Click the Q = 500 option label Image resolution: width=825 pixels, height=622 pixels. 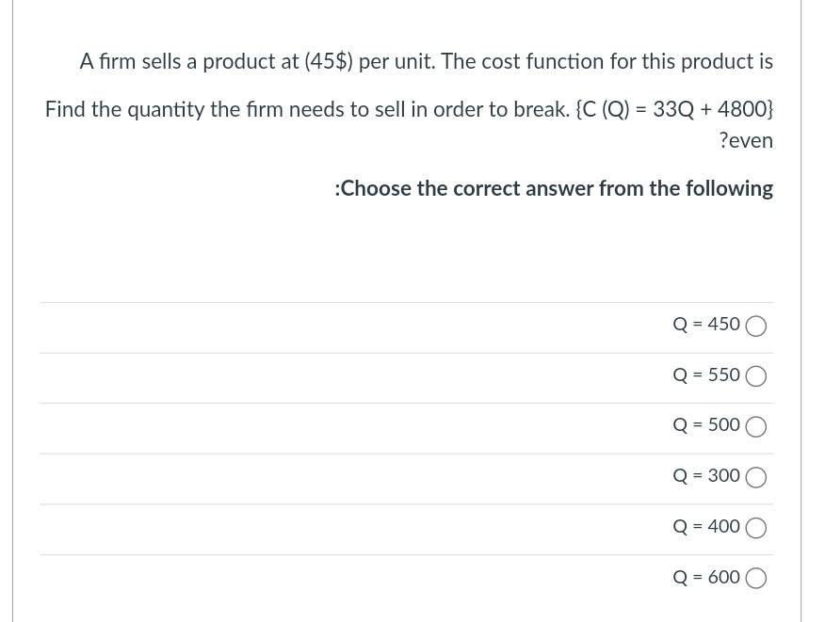[x=705, y=424]
